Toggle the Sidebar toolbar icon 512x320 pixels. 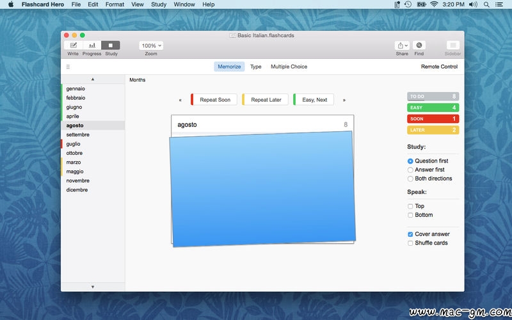[x=452, y=45]
